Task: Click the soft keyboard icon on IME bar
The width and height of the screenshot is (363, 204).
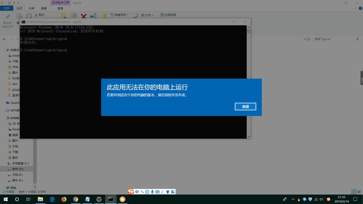Action: 158,192
